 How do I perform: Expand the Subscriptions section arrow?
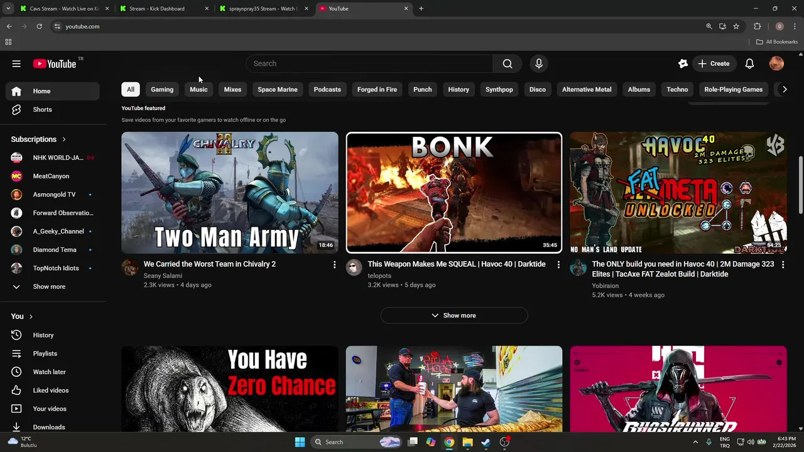(x=63, y=139)
